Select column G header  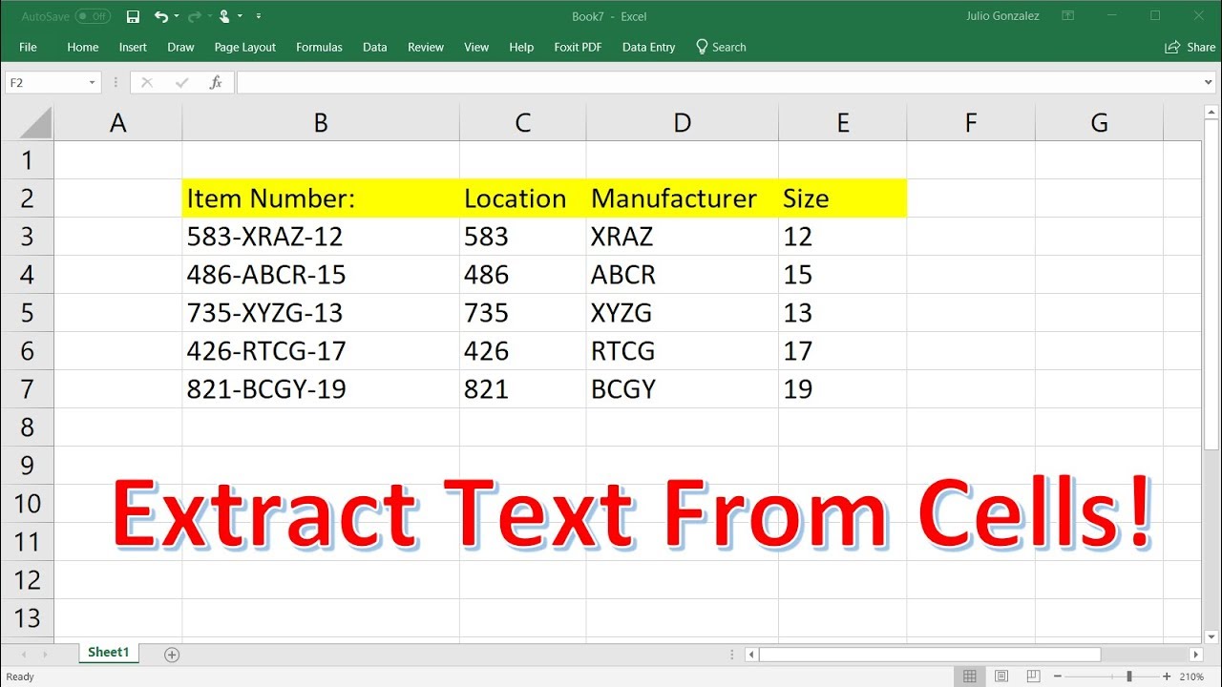[1099, 122]
